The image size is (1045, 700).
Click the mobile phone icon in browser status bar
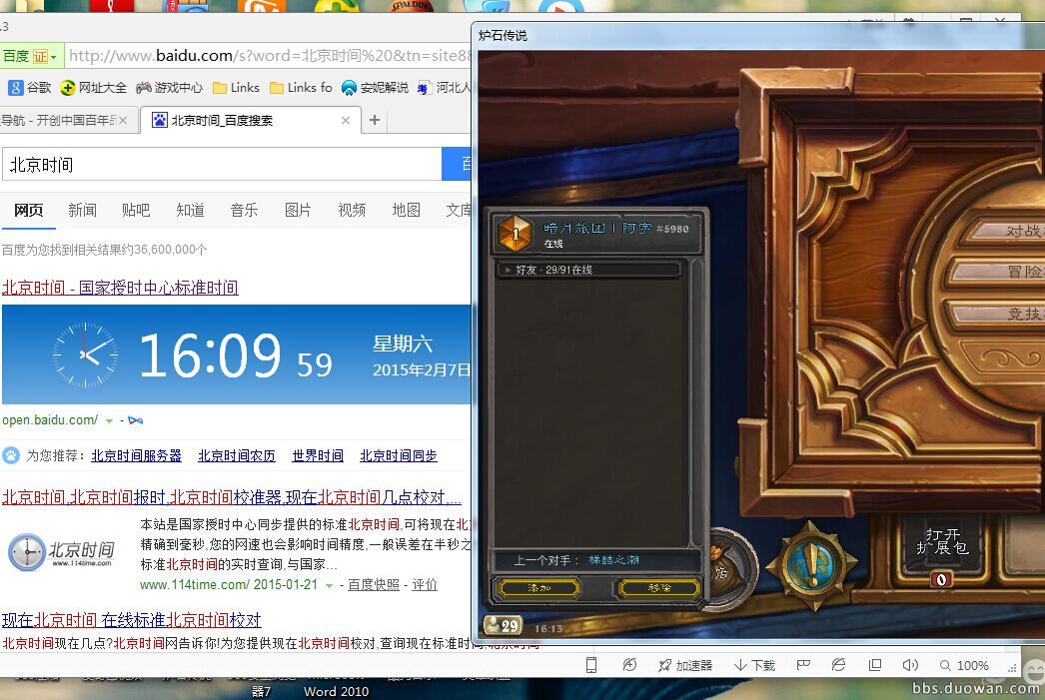coord(591,665)
